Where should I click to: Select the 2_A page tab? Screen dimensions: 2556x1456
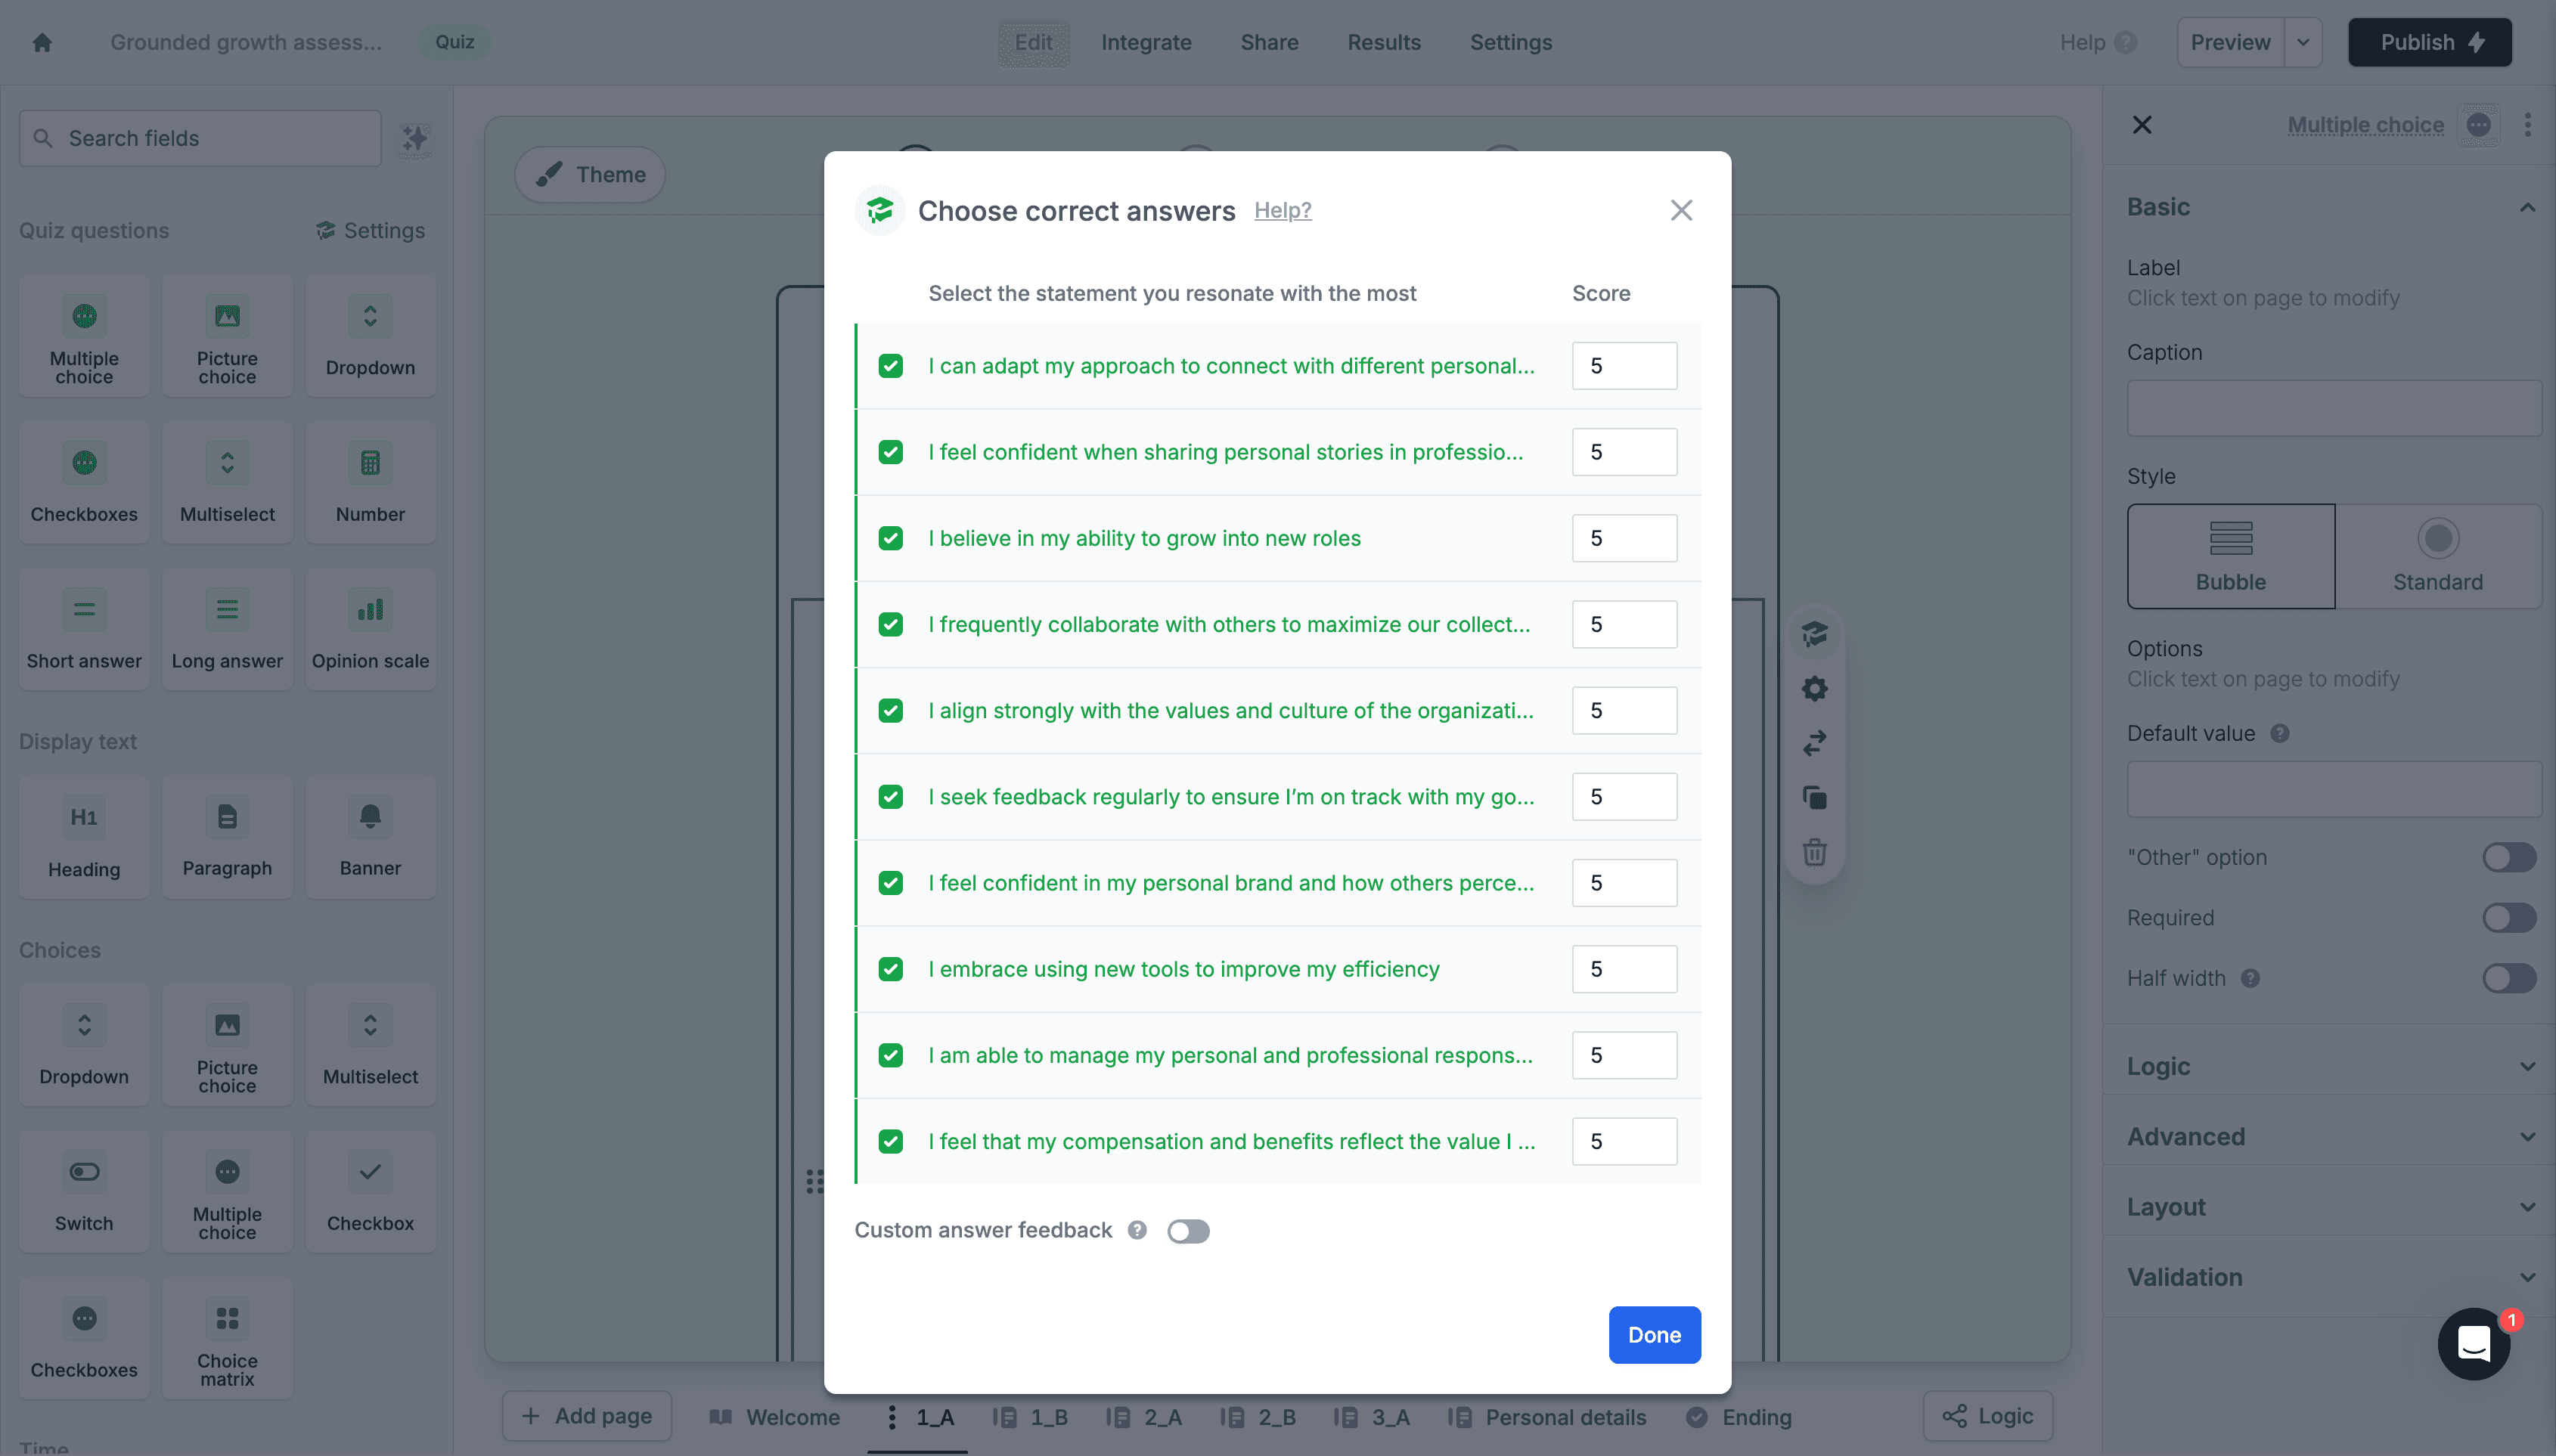click(1145, 1417)
